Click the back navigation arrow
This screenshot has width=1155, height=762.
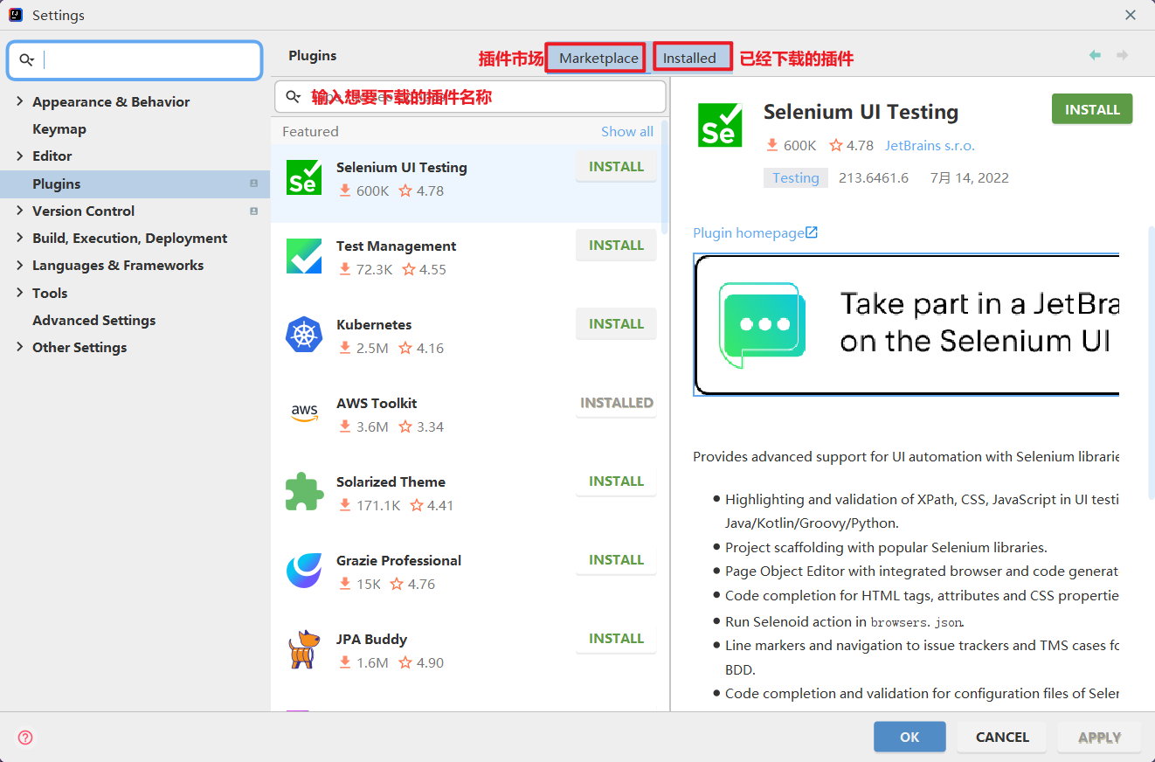pos(1095,55)
